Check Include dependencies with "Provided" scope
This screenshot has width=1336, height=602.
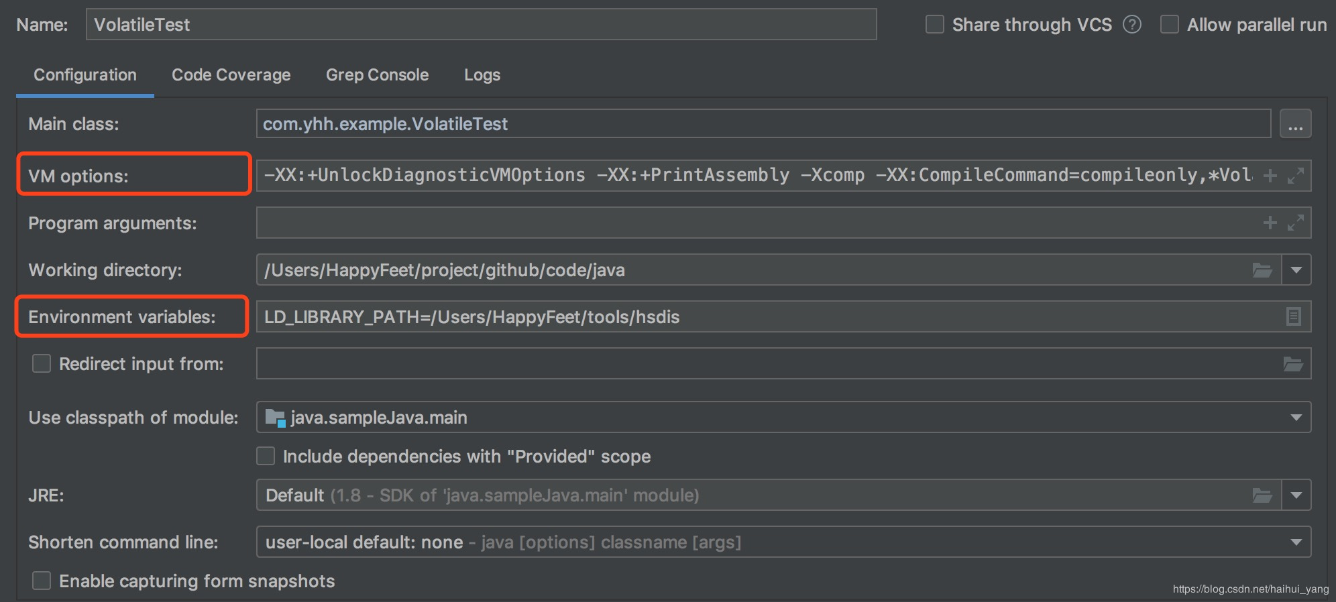[x=266, y=457]
